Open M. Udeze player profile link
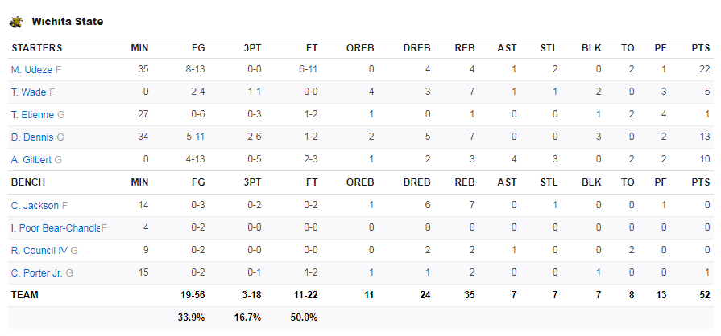Screen dimensions: 721x336 pyautogui.click(x=31, y=70)
